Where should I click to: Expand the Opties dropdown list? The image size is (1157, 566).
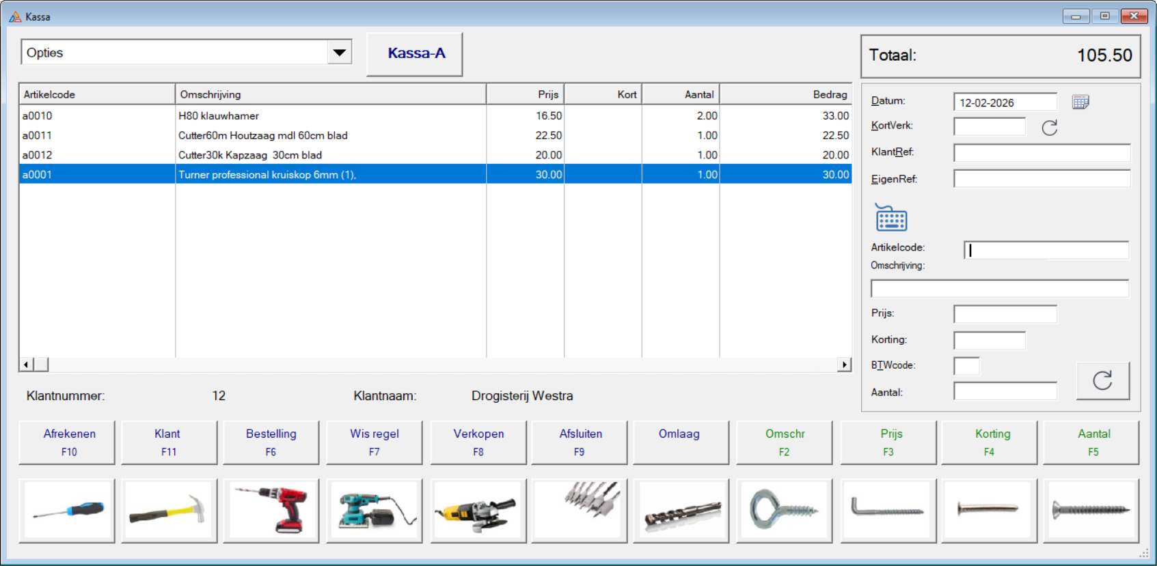(x=339, y=53)
